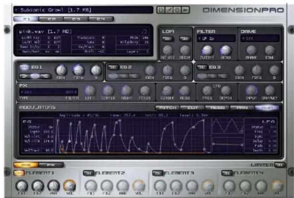Viewport: 294px width, 198px height.
Task: Toggle ELEMENT 3 on
Action: [x=158, y=173]
